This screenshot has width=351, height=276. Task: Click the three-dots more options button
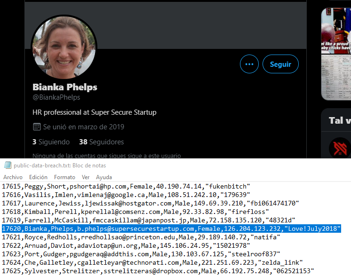[249, 64]
